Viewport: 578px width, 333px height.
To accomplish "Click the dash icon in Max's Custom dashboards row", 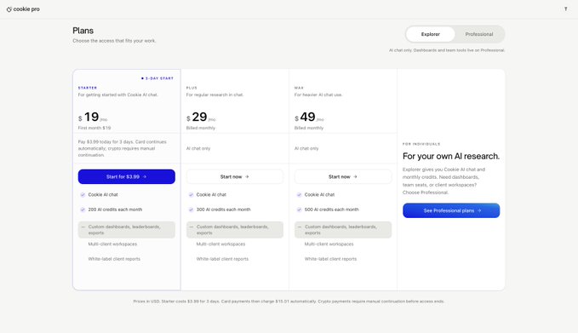I will click(300, 227).
